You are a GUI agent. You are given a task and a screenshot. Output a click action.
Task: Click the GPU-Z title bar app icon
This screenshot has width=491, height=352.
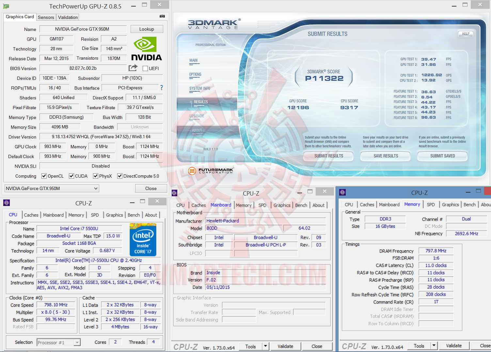(x=6, y=6)
